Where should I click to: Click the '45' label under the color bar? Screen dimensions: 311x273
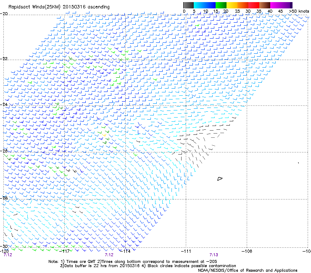[280, 11]
